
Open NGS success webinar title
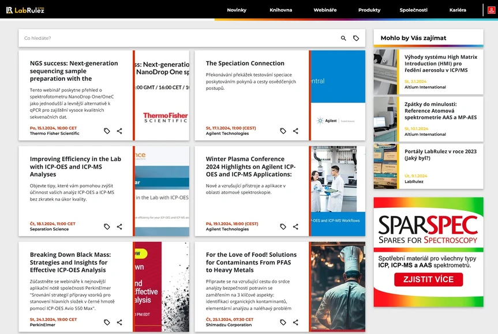click(74, 71)
